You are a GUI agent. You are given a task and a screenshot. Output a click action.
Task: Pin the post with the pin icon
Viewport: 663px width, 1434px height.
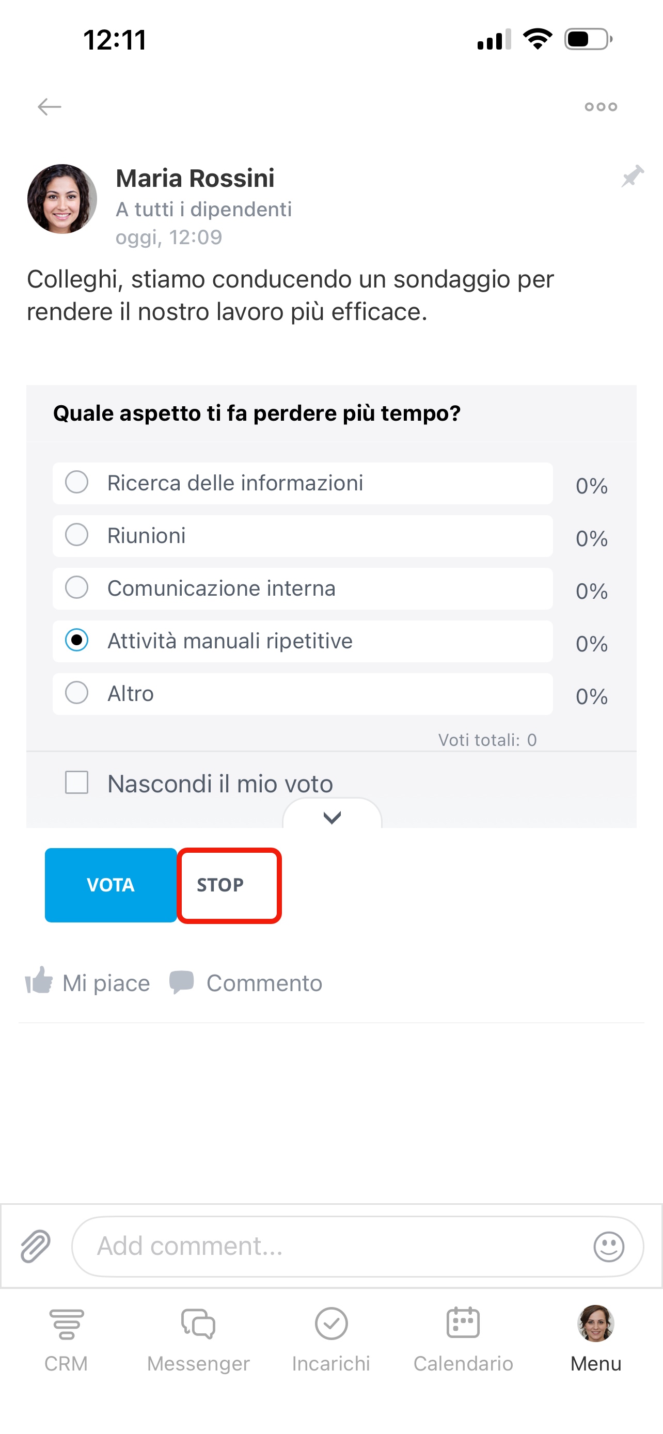[633, 177]
